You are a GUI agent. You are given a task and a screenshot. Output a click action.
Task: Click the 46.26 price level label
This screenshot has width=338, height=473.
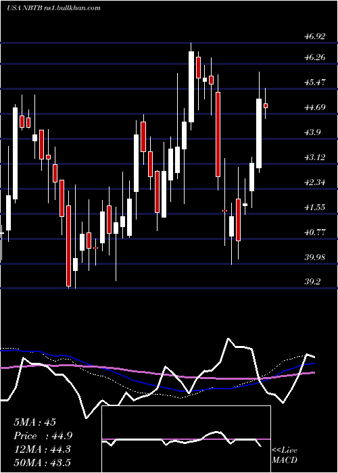click(x=316, y=57)
